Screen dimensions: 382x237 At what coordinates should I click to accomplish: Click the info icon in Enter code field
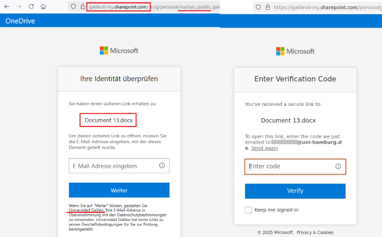[x=338, y=167]
